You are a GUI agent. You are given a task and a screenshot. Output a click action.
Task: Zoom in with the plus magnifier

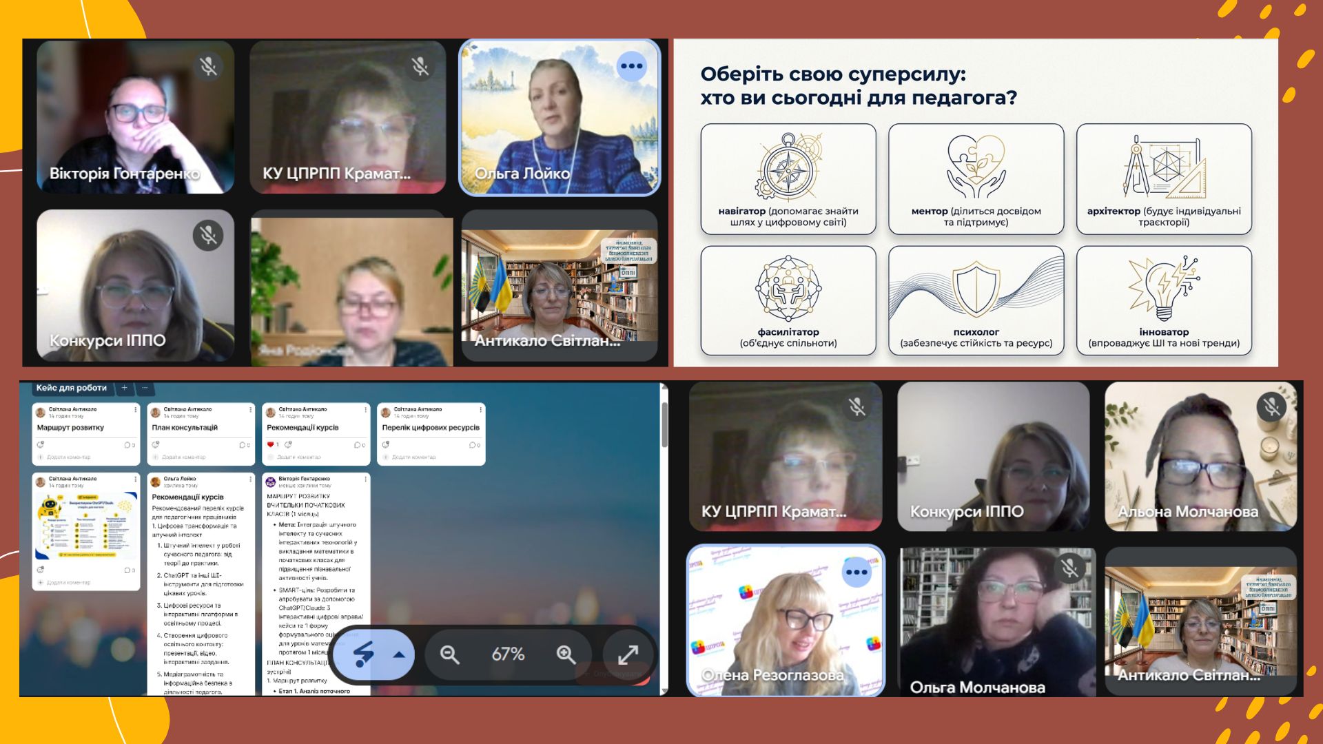(566, 654)
